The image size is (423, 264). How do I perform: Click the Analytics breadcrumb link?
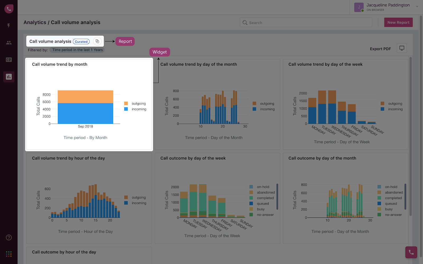point(35,22)
